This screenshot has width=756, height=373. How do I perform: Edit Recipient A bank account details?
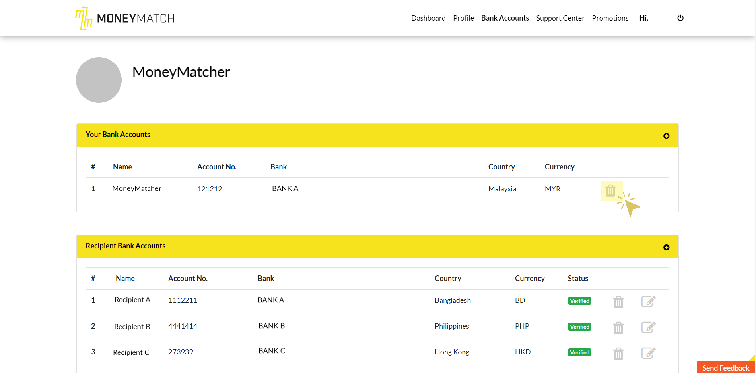tap(648, 302)
